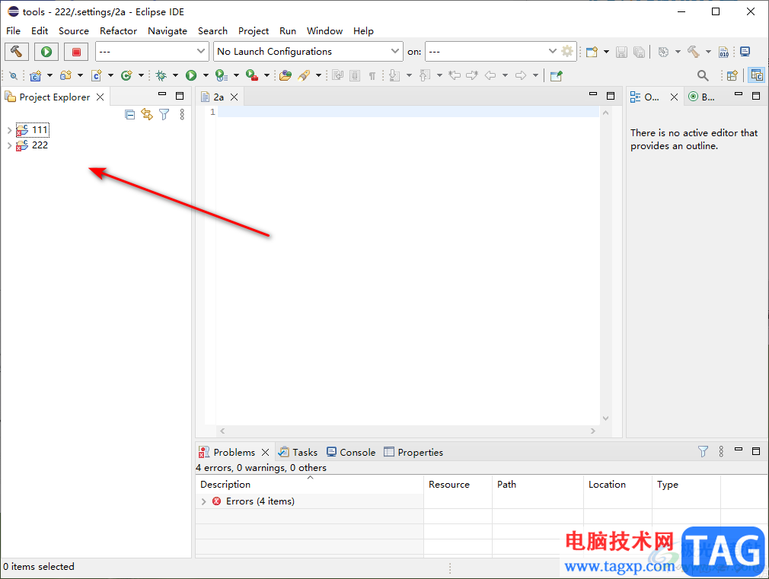Click the Forward navigation arrow
Image resolution: width=769 pixels, height=579 pixels.
point(521,75)
